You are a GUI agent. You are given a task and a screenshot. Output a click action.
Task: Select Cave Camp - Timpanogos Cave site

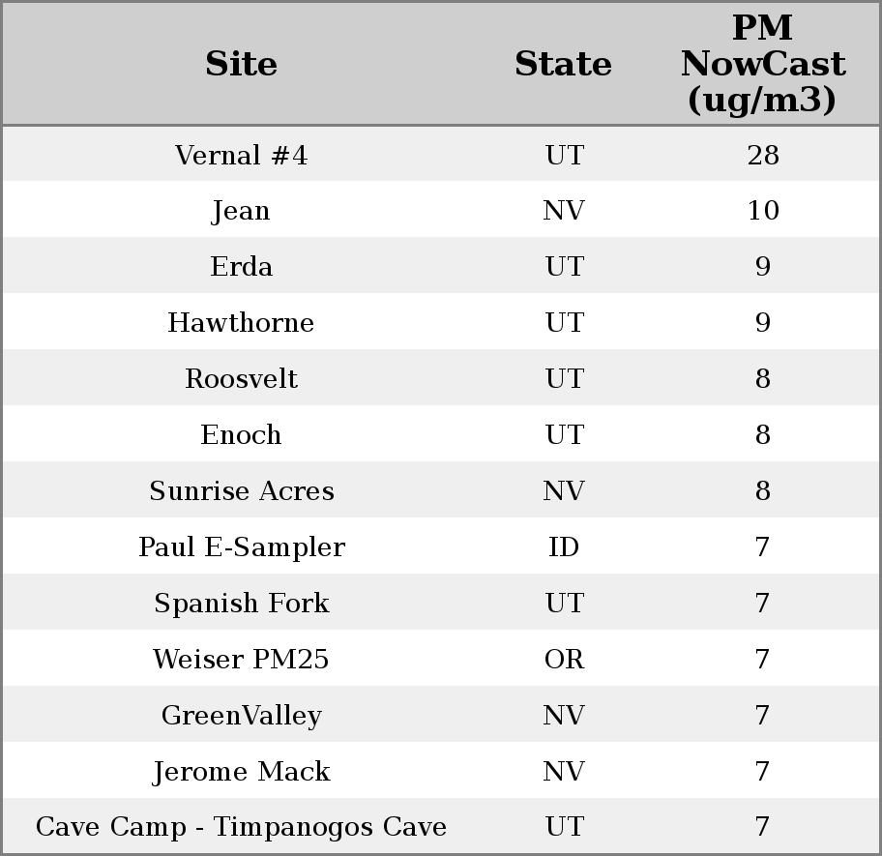point(241,828)
